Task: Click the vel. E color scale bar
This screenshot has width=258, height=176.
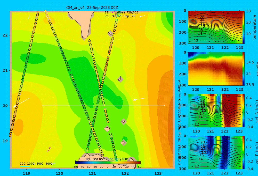Action: 243,152
